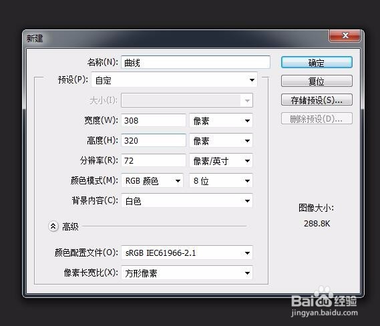Click the 背景内容(C): label
Image resolution: width=380 pixels, height=326 pixels.
point(95,200)
